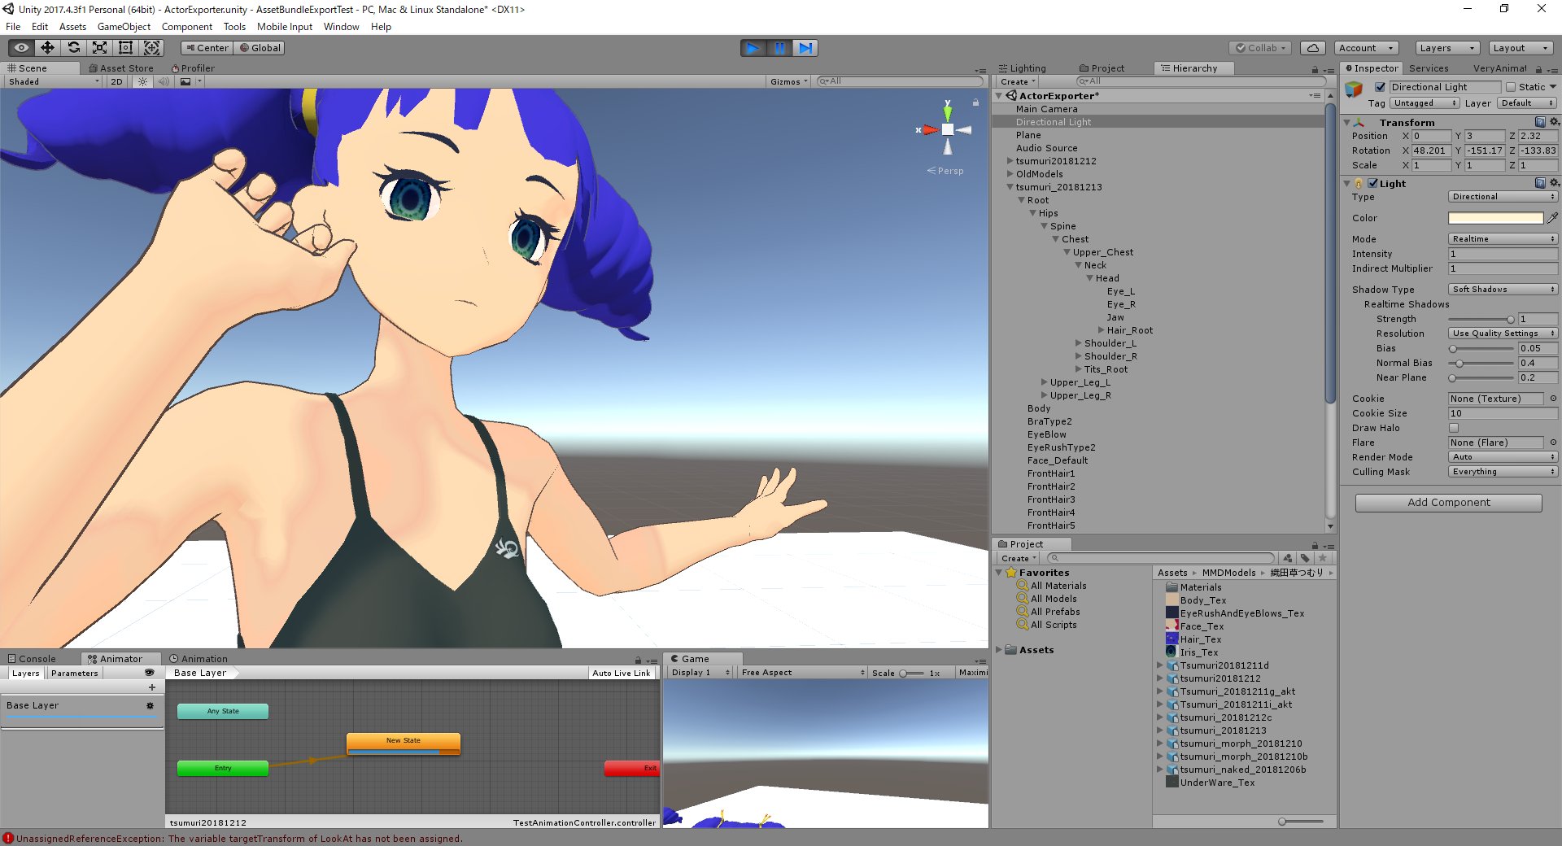The image size is (1562, 846).
Task: Click search by label icon in Project
Action: (1305, 558)
